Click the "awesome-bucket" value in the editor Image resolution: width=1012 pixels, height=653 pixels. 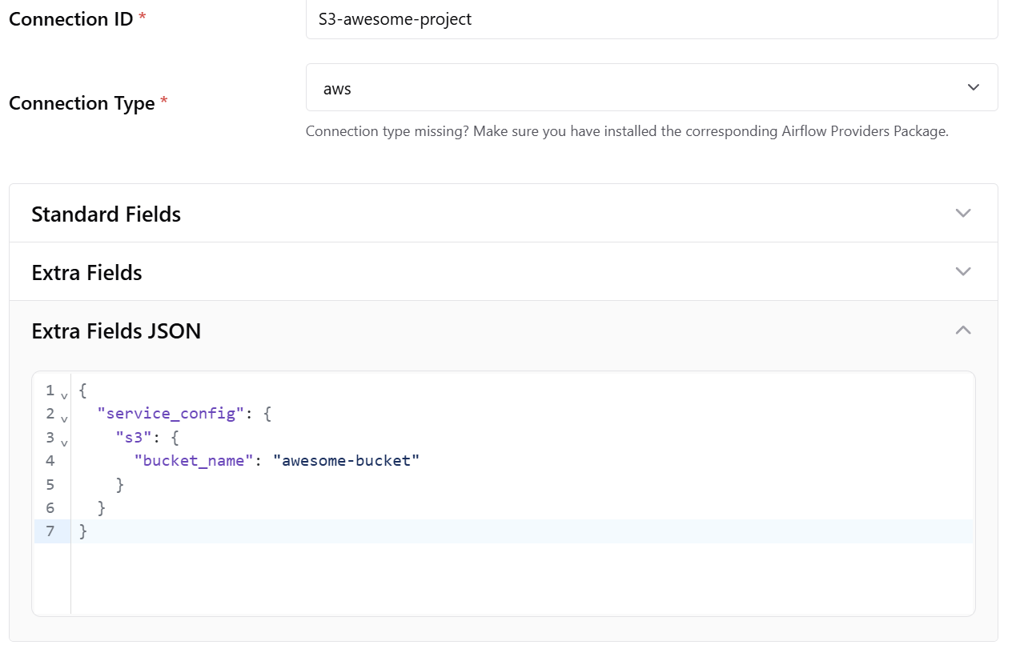(346, 461)
